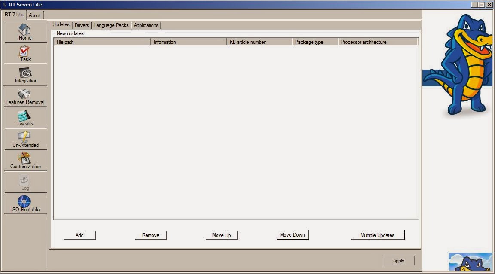Click the lower HostGator mascot ad thumbnail

(471, 262)
